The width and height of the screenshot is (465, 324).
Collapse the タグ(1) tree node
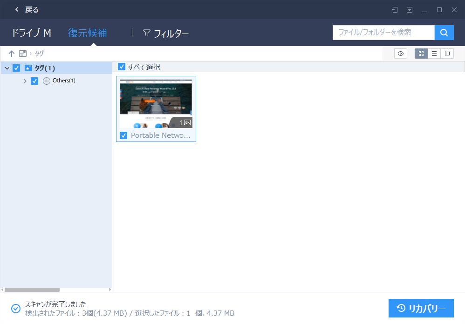click(x=7, y=67)
